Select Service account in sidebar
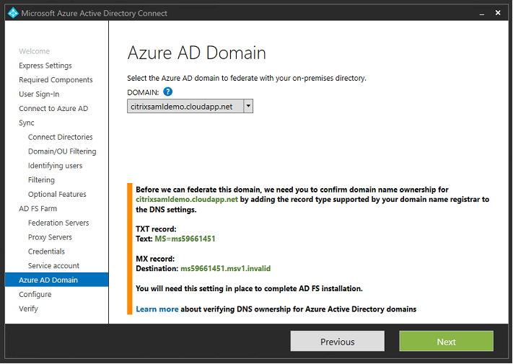This screenshot has width=513, height=364. 53,266
